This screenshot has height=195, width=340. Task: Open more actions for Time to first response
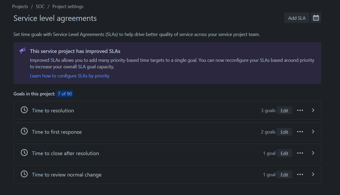tap(300, 132)
